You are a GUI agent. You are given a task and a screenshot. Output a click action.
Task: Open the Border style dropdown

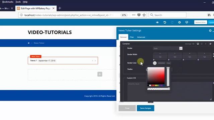coord(168,48)
